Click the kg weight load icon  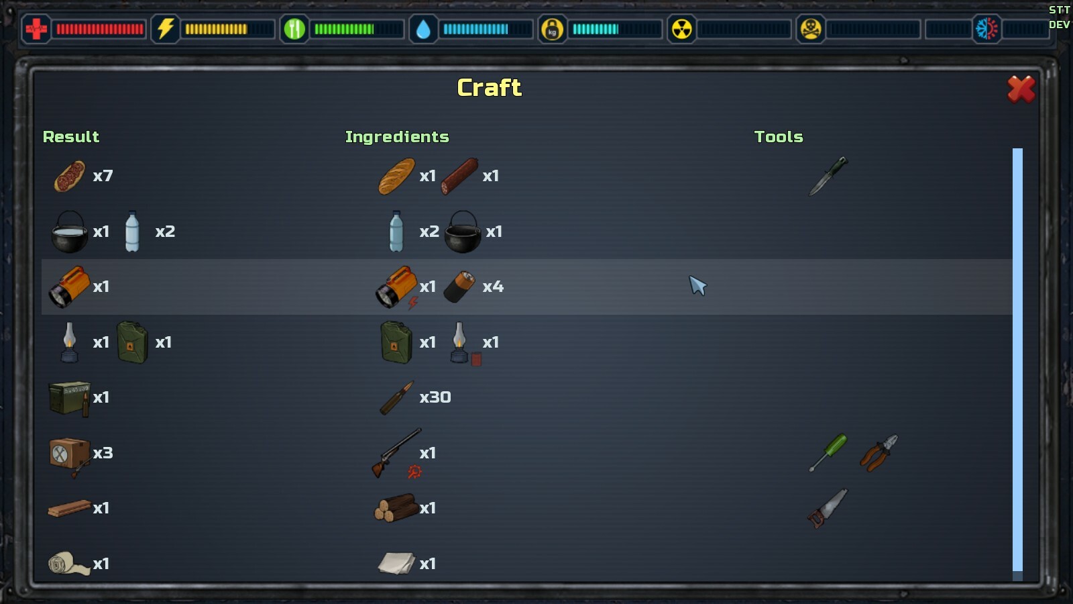point(552,29)
